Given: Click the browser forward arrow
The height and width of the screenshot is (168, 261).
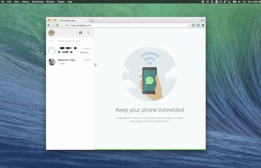Looking at the screenshot, I should (53, 25).
